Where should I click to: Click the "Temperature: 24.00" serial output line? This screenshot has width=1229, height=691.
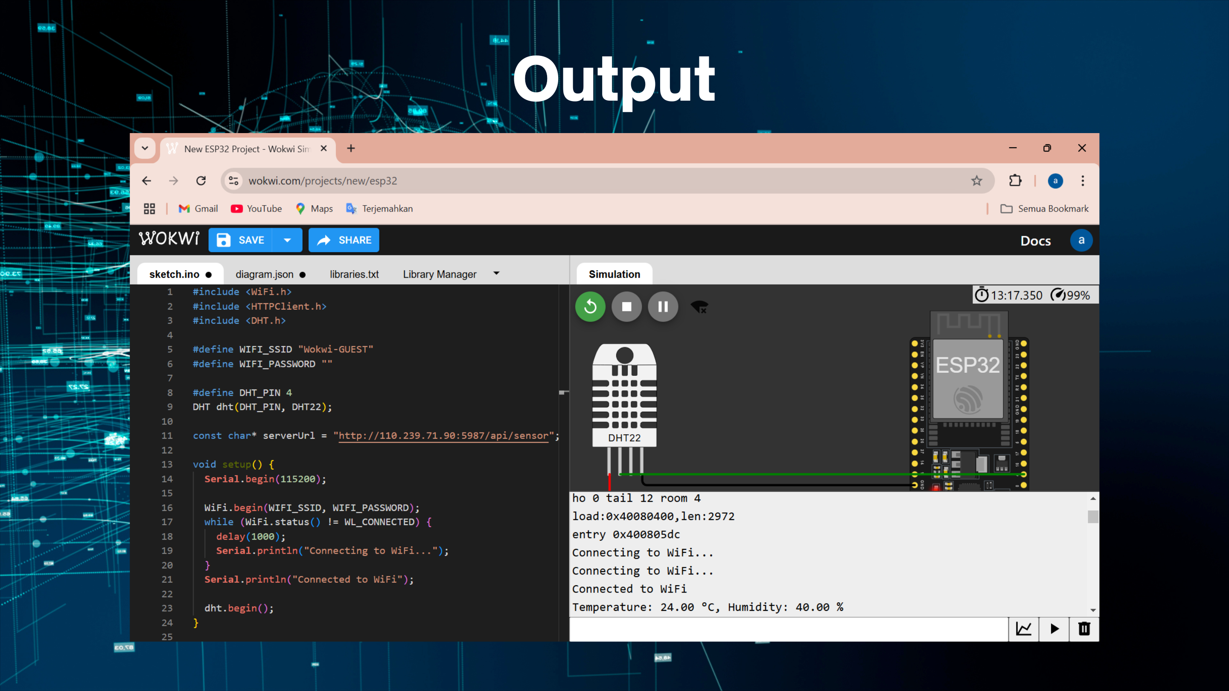coord(707,607)
